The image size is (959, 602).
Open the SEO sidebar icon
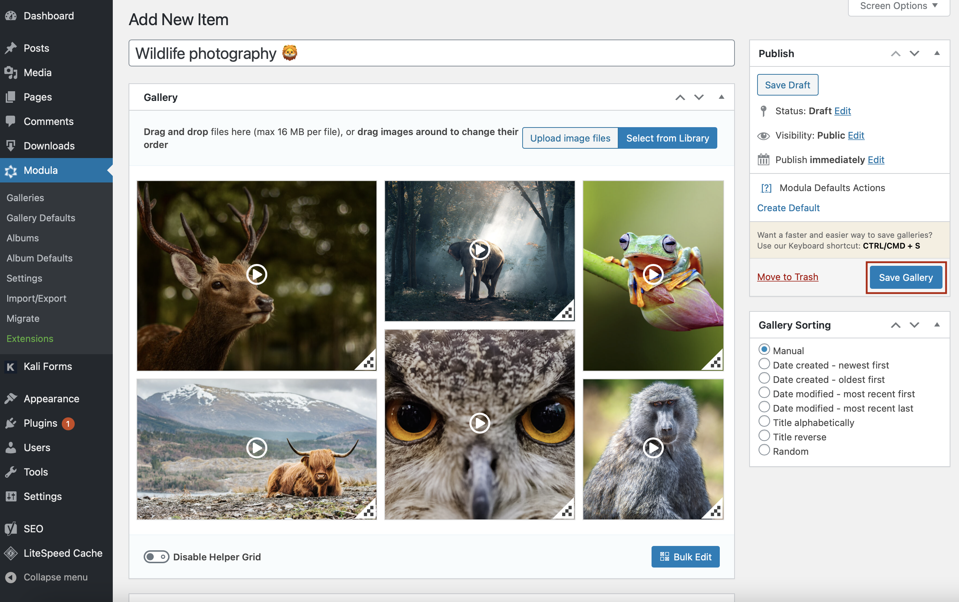click(11, 528)
